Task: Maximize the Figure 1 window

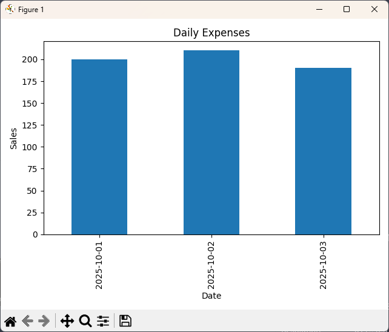Action: 347,9
